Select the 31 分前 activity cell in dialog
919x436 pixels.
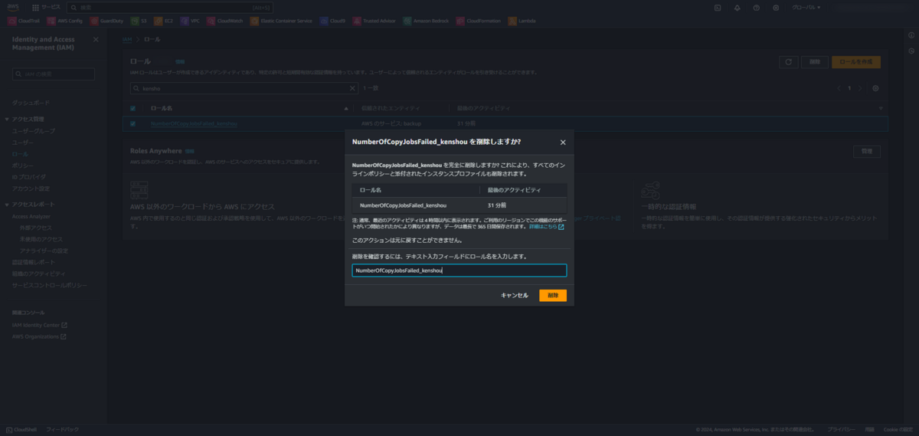coord(496,205)
